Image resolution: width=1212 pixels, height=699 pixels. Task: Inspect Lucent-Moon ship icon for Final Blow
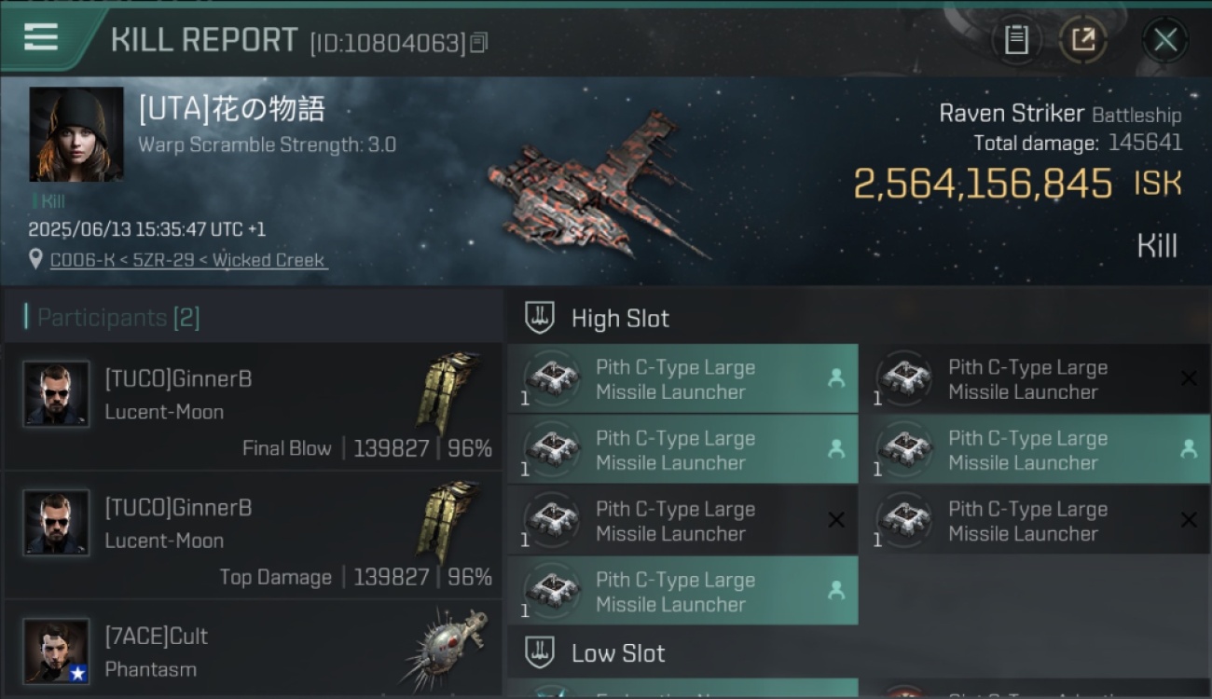click(x=448, y=393)
